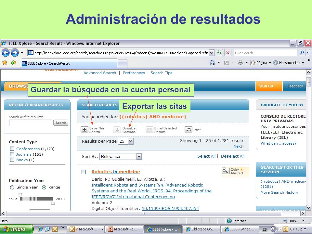
Task: Click the Página toolbar icon
Action: [253, 63]
